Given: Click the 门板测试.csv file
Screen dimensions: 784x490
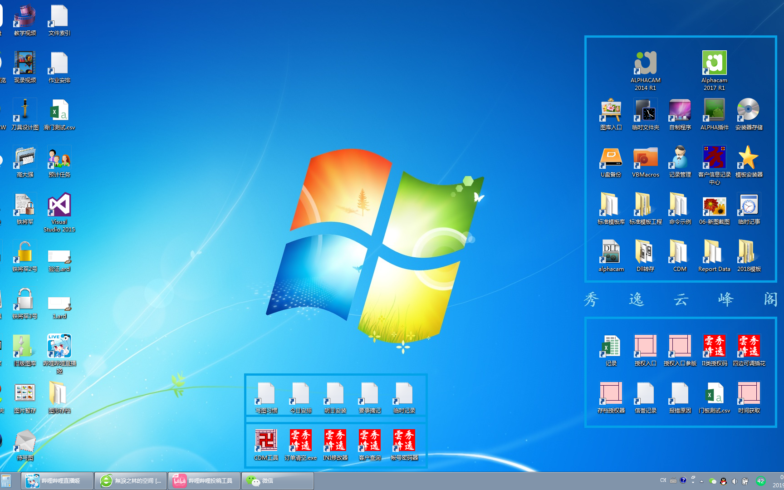Looking at the screenshot, I should [714, 397].
